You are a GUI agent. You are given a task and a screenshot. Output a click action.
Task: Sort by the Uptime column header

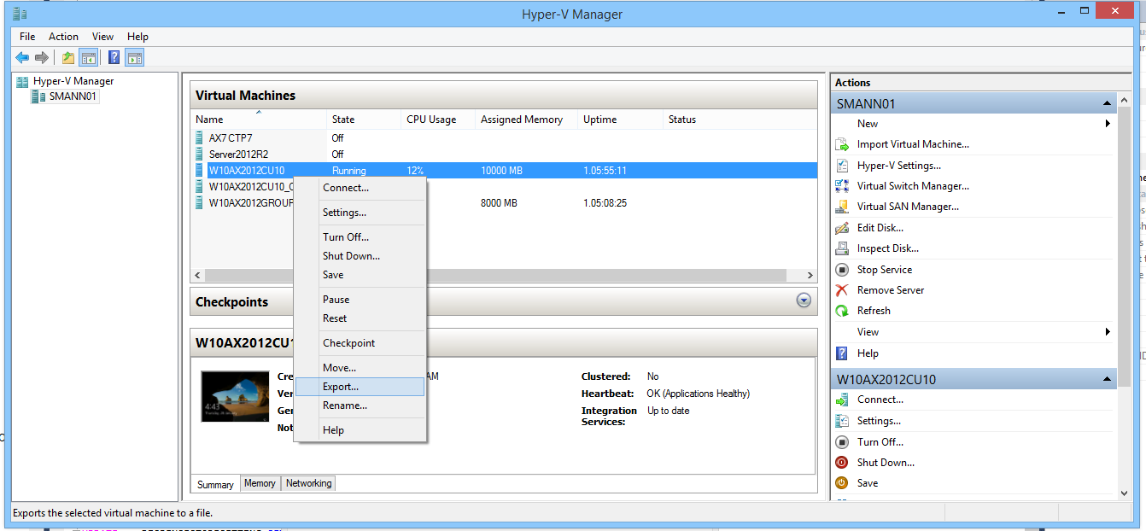point(620,120)
